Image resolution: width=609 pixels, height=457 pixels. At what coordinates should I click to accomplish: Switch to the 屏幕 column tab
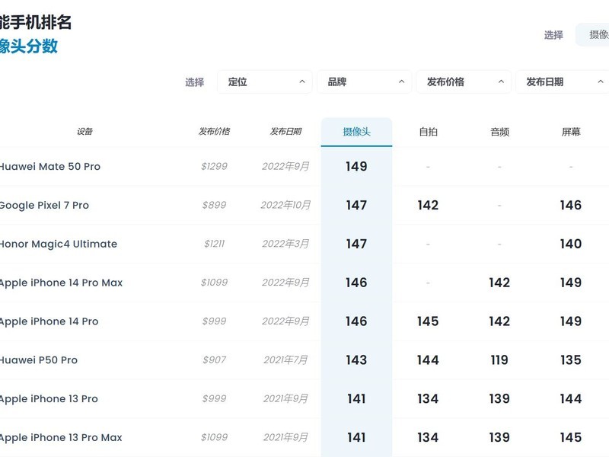pos(570,132)
